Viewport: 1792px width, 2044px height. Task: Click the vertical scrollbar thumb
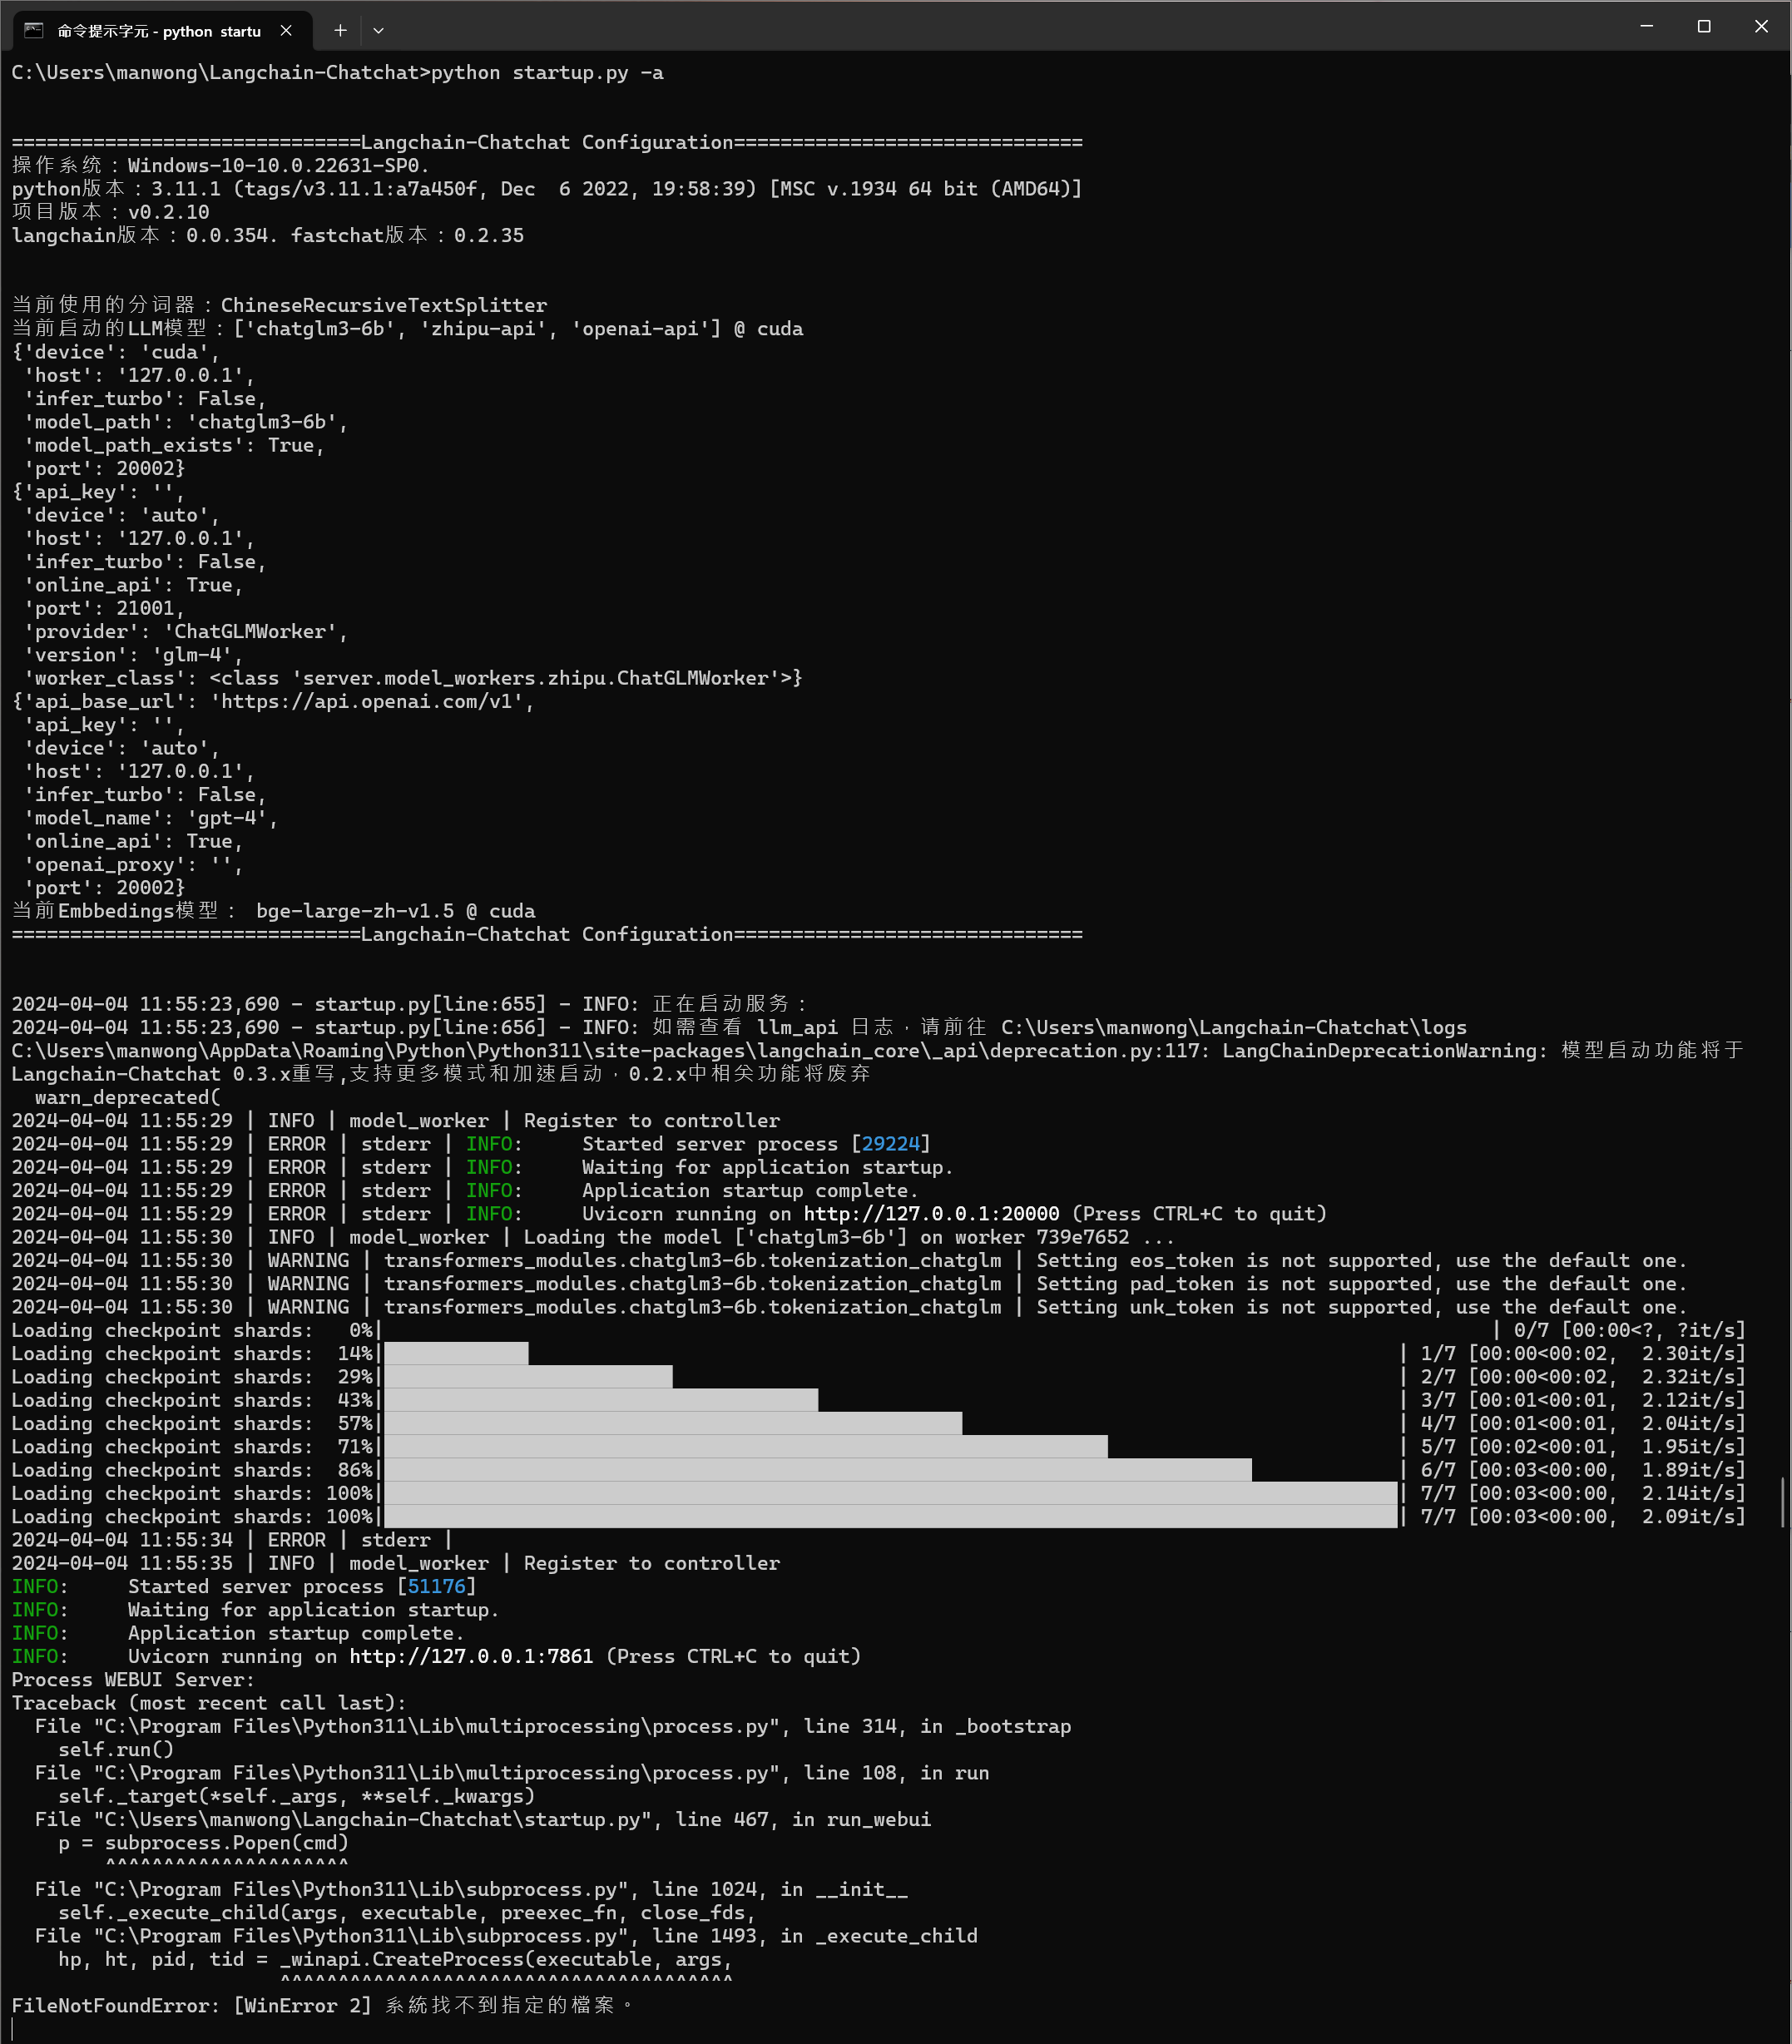click(1782, 1502)
